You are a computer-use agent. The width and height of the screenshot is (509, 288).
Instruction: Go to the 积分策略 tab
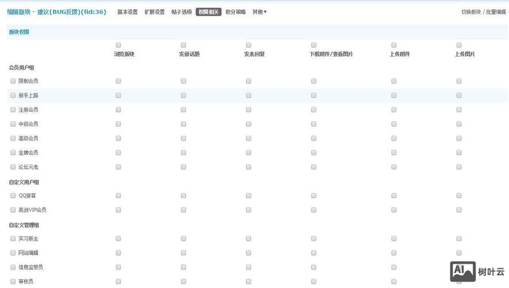point(235,12)
